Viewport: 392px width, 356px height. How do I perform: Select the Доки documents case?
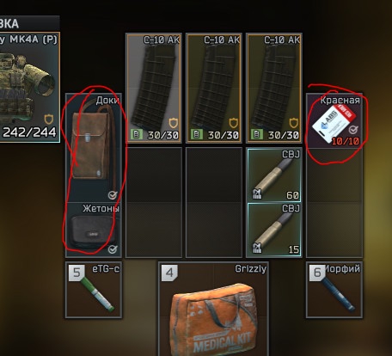click(x=94, y=148)
